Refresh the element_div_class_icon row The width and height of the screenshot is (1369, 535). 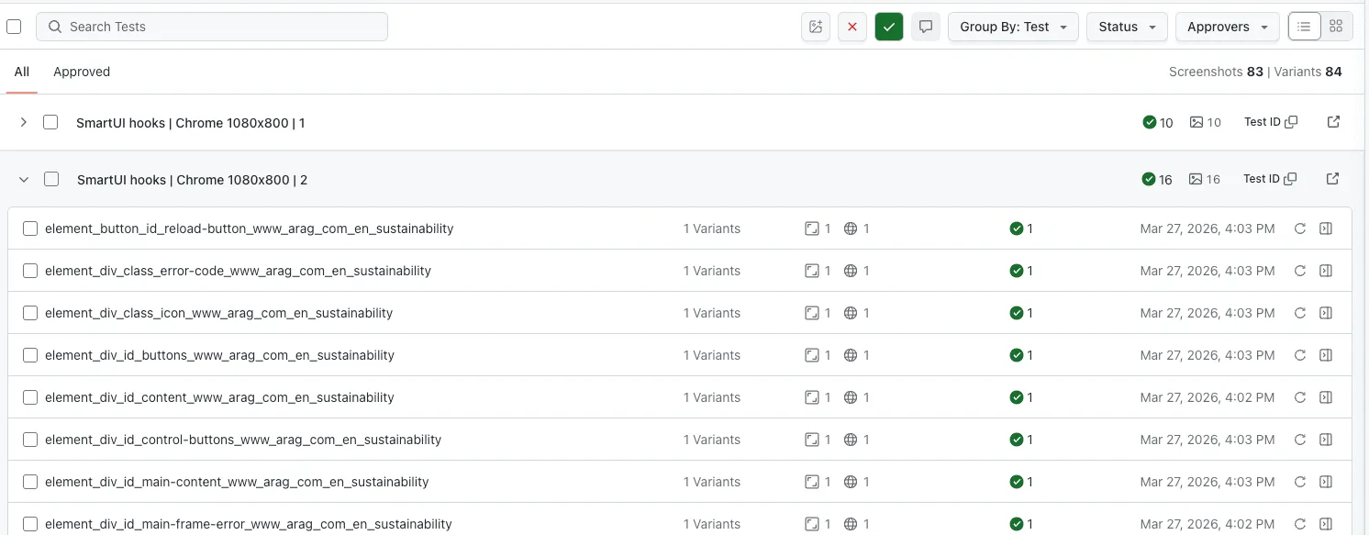click(x=1300, y=313)
